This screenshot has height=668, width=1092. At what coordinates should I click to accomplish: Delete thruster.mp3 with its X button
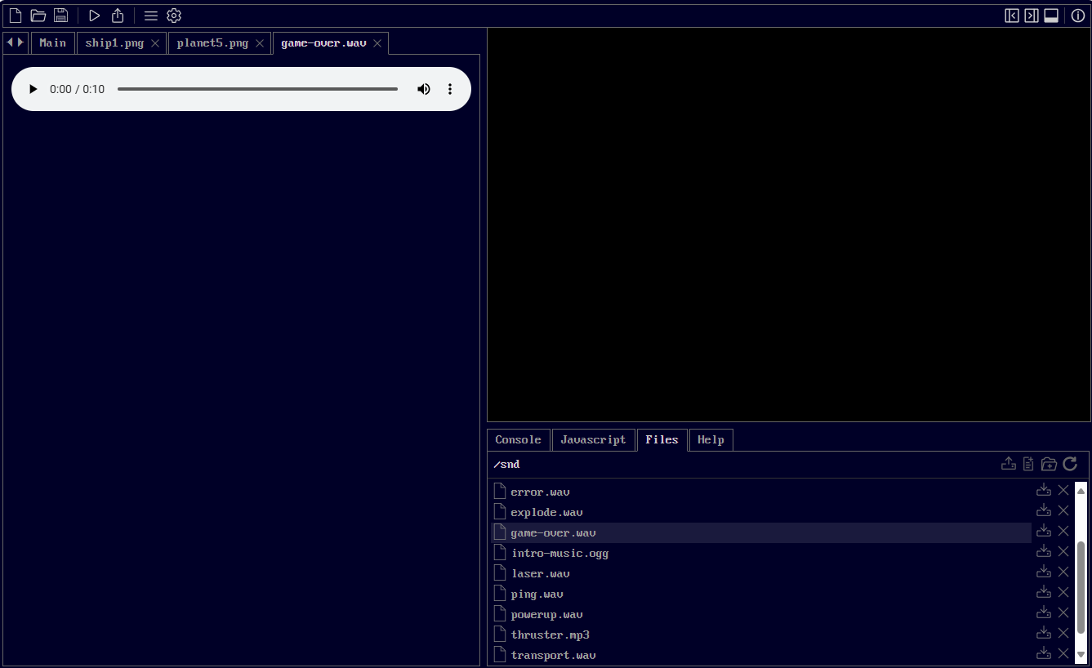1063,632
